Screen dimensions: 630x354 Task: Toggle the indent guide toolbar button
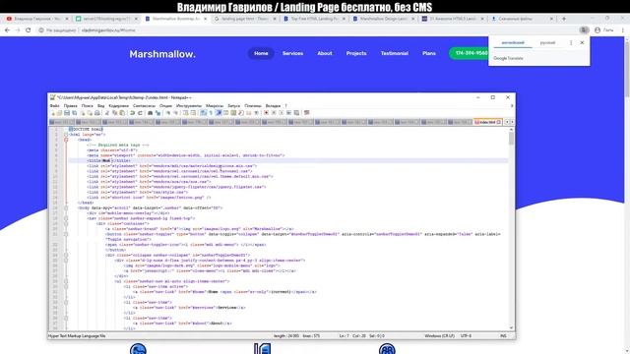(x=219, y=113)
